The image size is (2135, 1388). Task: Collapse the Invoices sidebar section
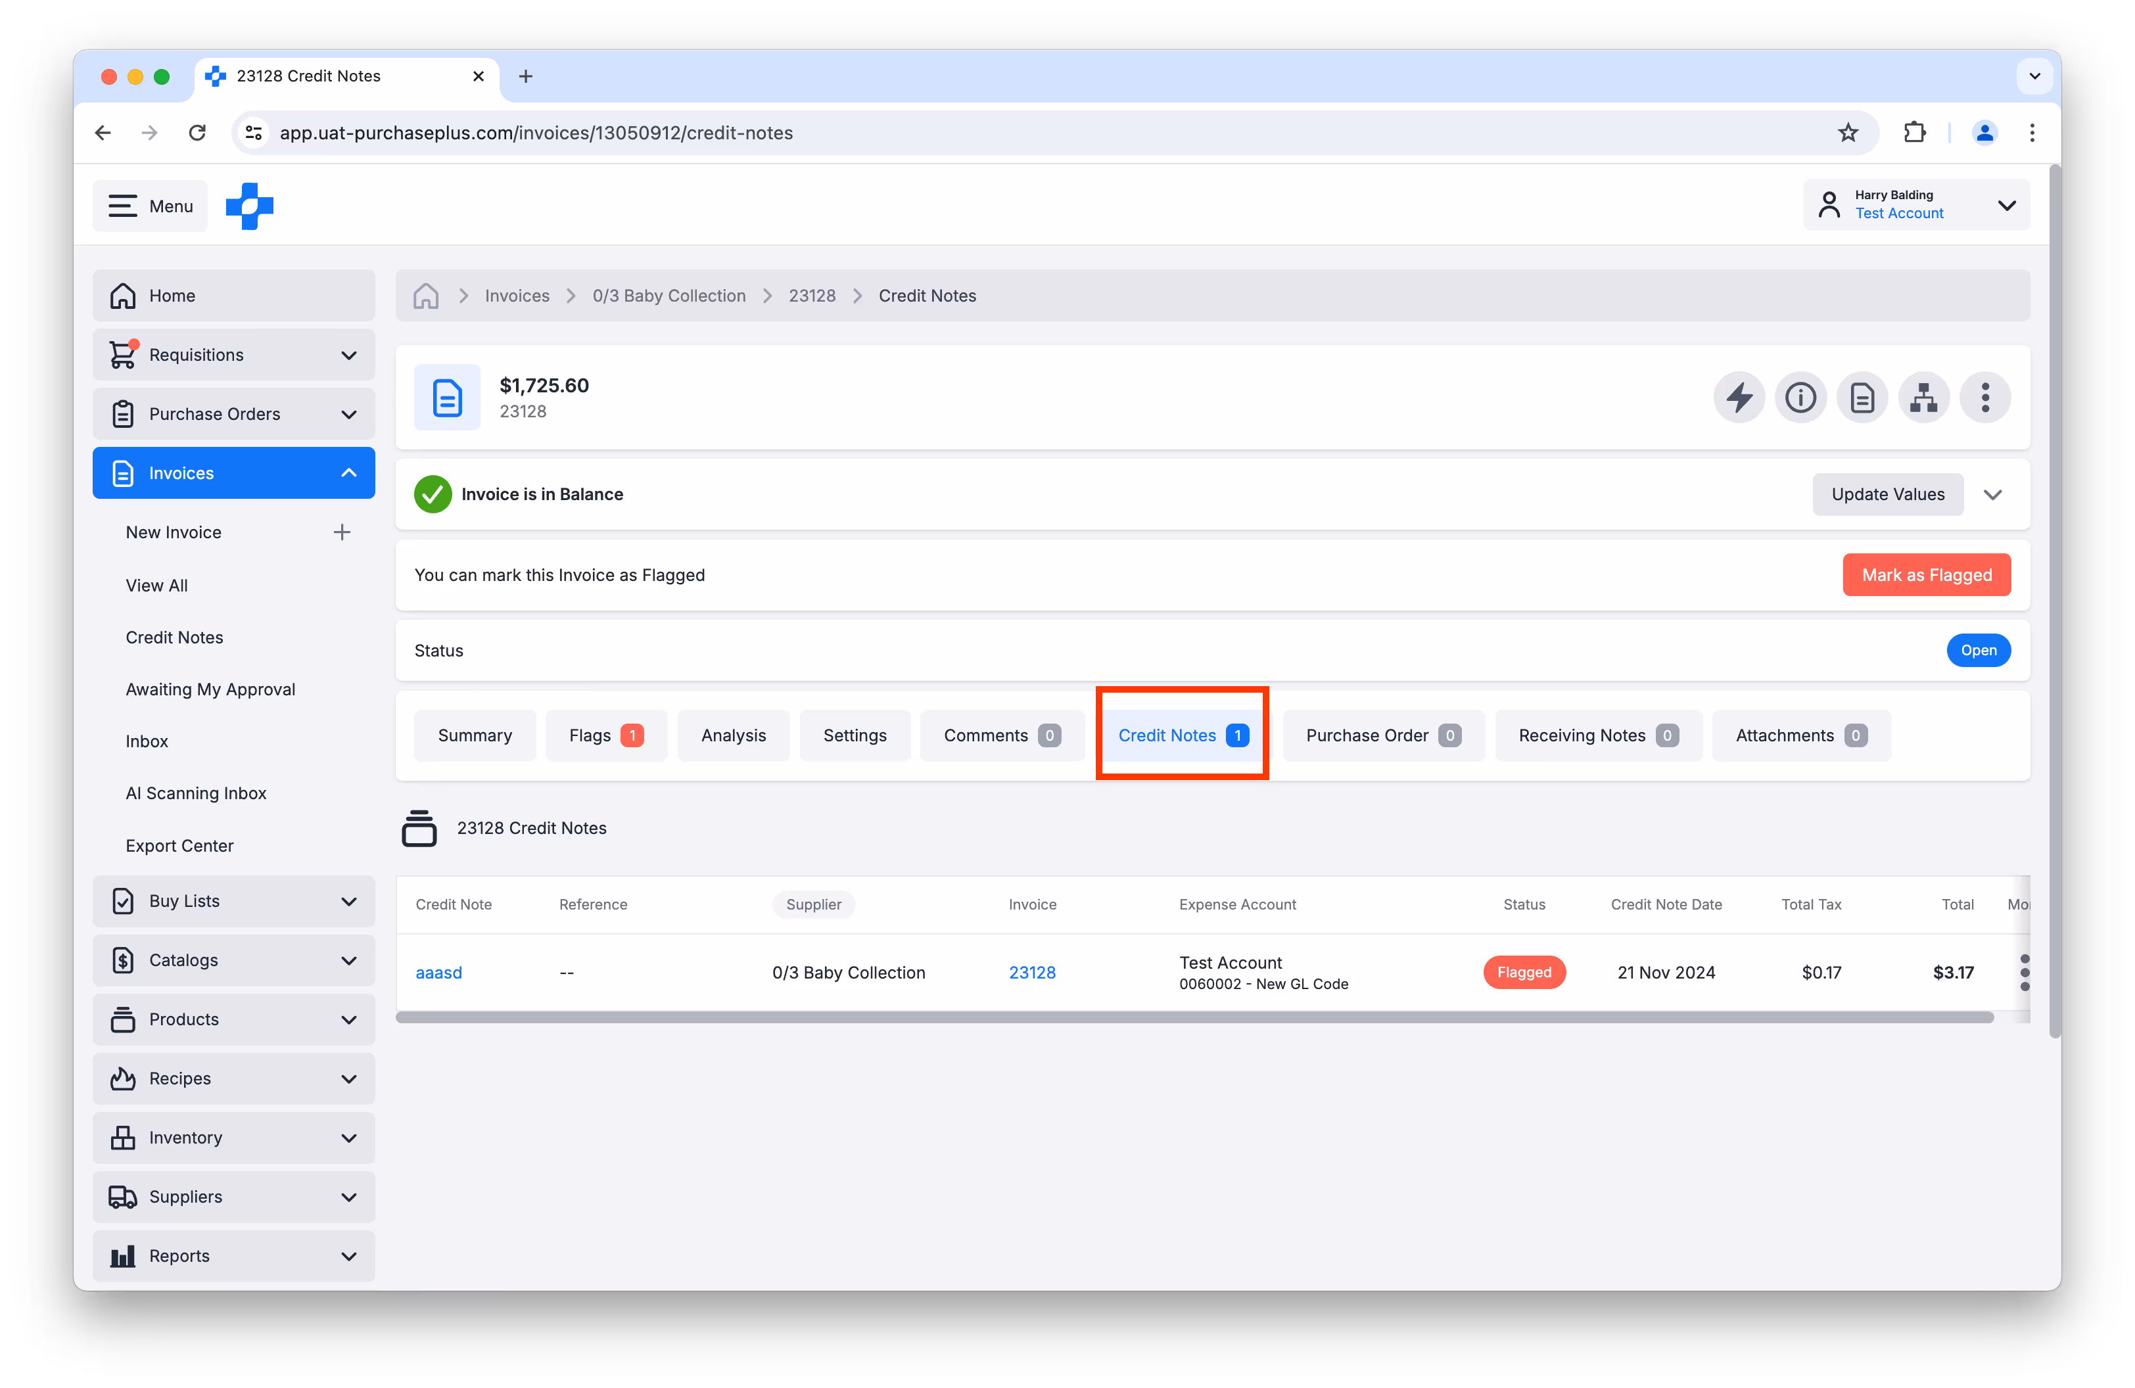tap(349, 473)
